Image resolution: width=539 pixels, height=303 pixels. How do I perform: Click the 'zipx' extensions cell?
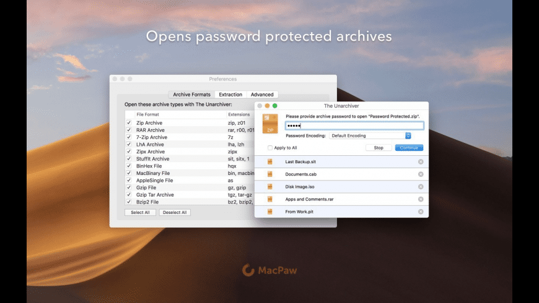pyautogui.click(x=232, y=151)
